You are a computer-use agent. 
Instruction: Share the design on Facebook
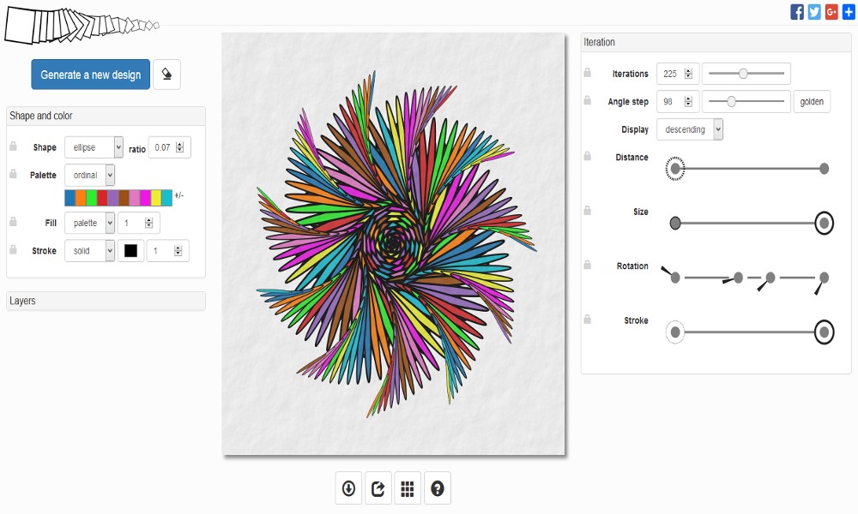(x=797, y=12)
